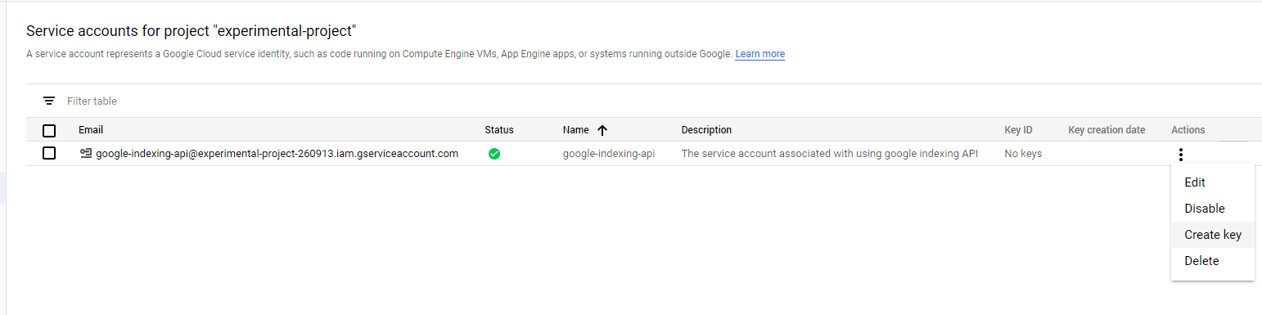Click the service account icon beside the email
The height and width of the screenshot is (315, 1262).
click(86, 153)
